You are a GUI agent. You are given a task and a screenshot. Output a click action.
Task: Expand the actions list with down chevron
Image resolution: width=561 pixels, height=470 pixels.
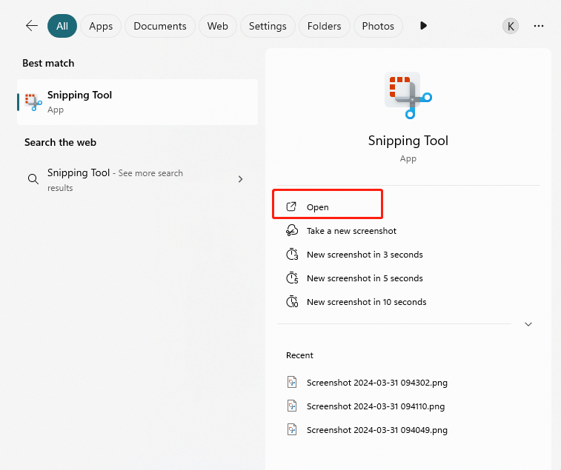[528, 324]
